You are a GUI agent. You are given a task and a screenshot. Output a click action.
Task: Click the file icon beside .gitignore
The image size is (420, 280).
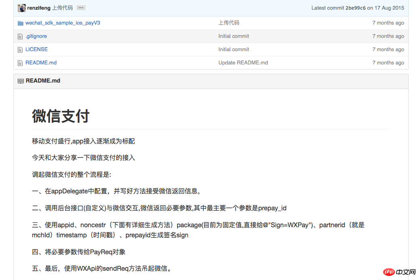coord(20,36)
